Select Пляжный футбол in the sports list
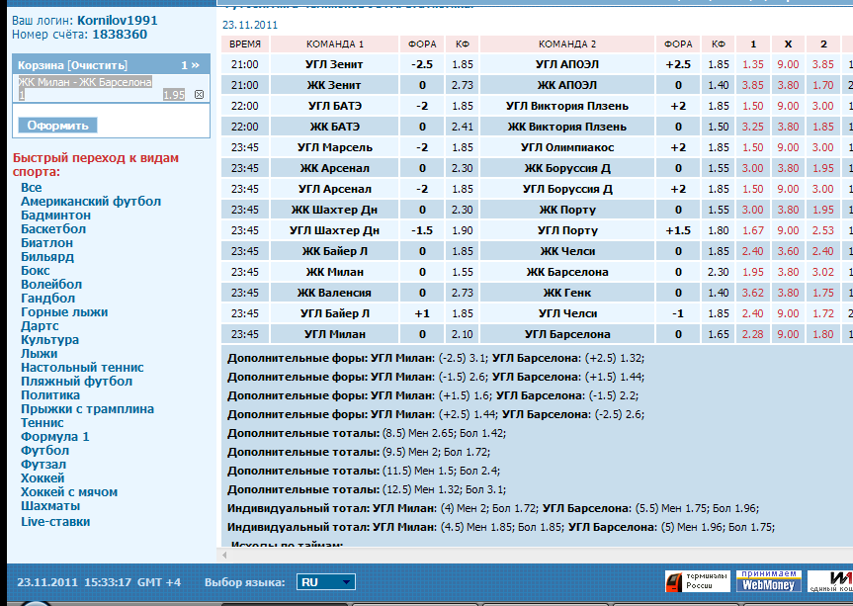853x606 pixels. click(x=76, y=382)
